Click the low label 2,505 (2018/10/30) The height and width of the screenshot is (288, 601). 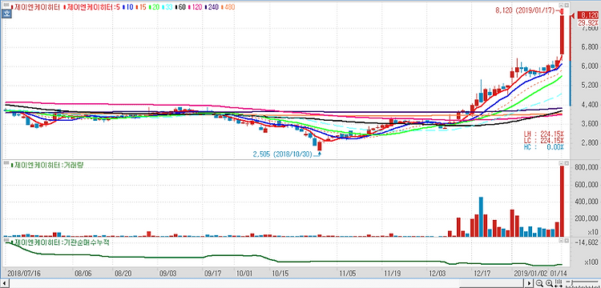pyautogui.click(x=283, y=154)
